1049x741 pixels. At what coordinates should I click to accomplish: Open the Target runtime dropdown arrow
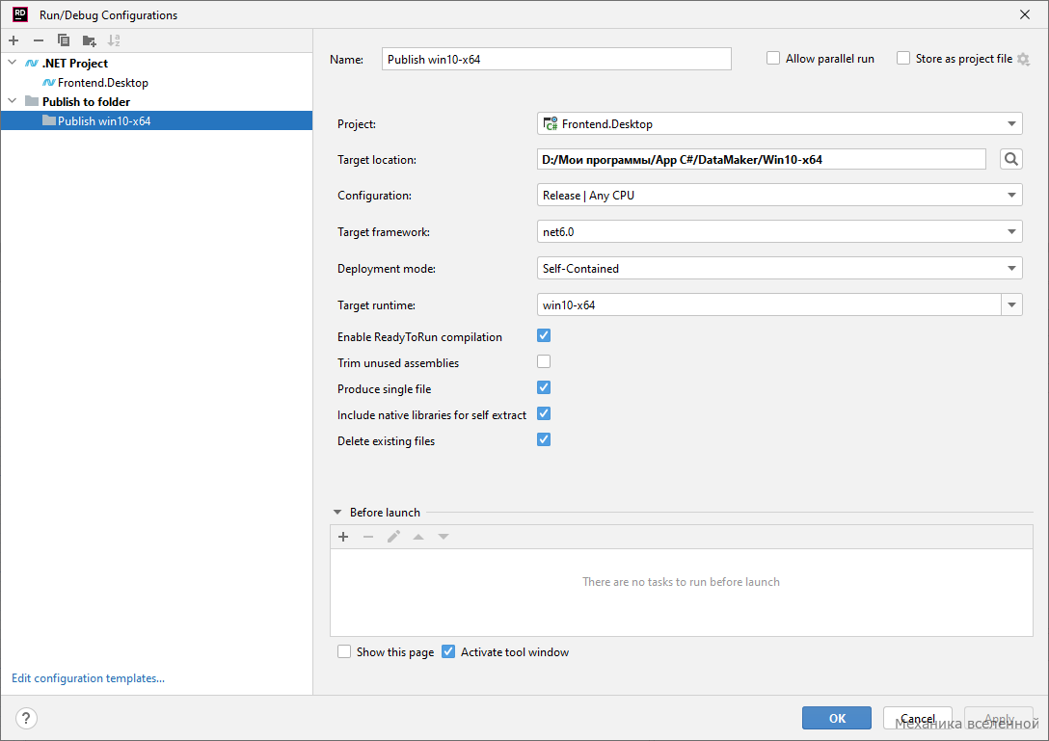point(1011,304)
